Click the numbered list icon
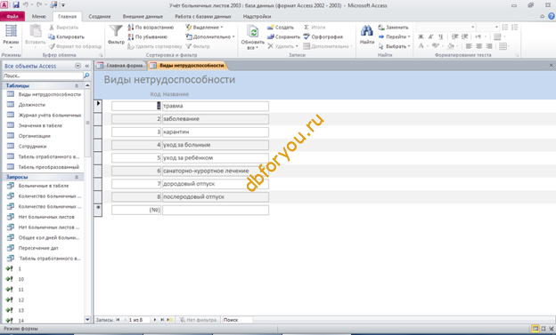556x335 pixels. 515,28
